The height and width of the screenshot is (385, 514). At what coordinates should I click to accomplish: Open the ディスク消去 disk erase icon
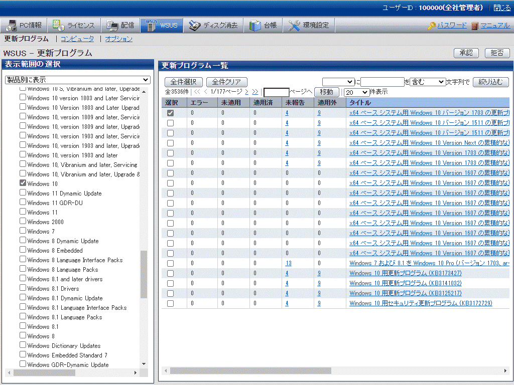coord(194,26)
